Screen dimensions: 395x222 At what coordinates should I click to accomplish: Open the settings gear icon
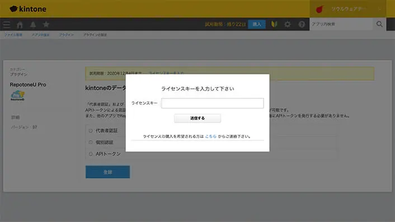click(x=288, y=24)
